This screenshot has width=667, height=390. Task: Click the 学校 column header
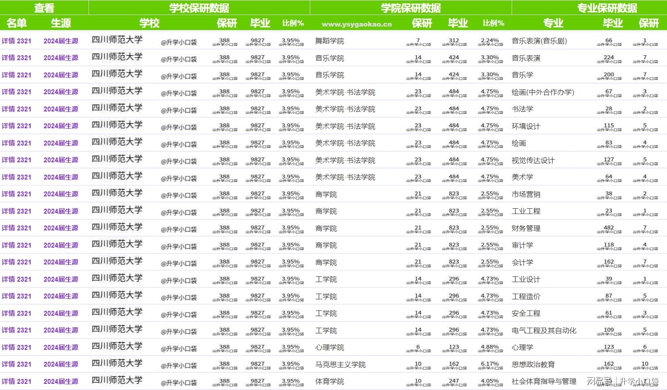pyautogui.click(x=149, y=23)
